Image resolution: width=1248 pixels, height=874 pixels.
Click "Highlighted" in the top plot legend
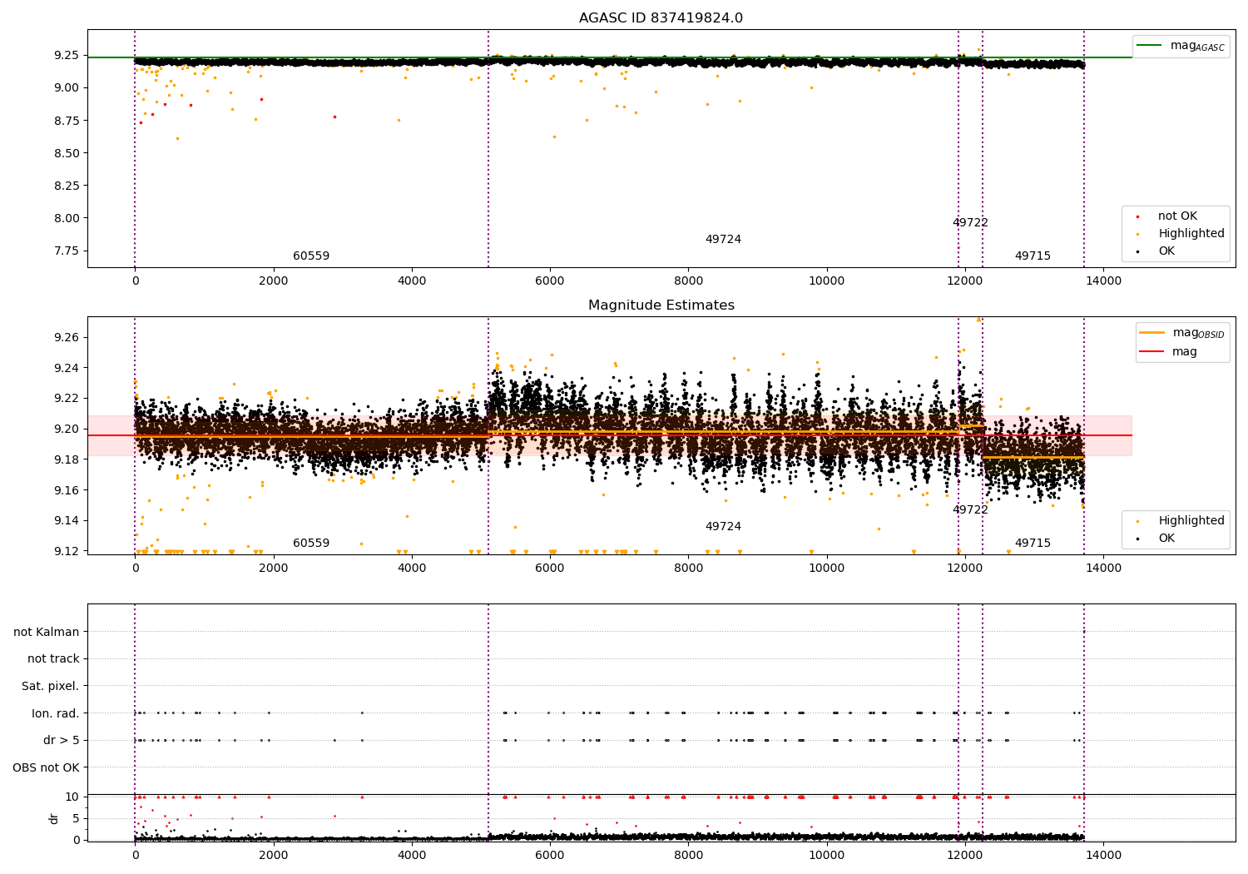click(1191, 234)
